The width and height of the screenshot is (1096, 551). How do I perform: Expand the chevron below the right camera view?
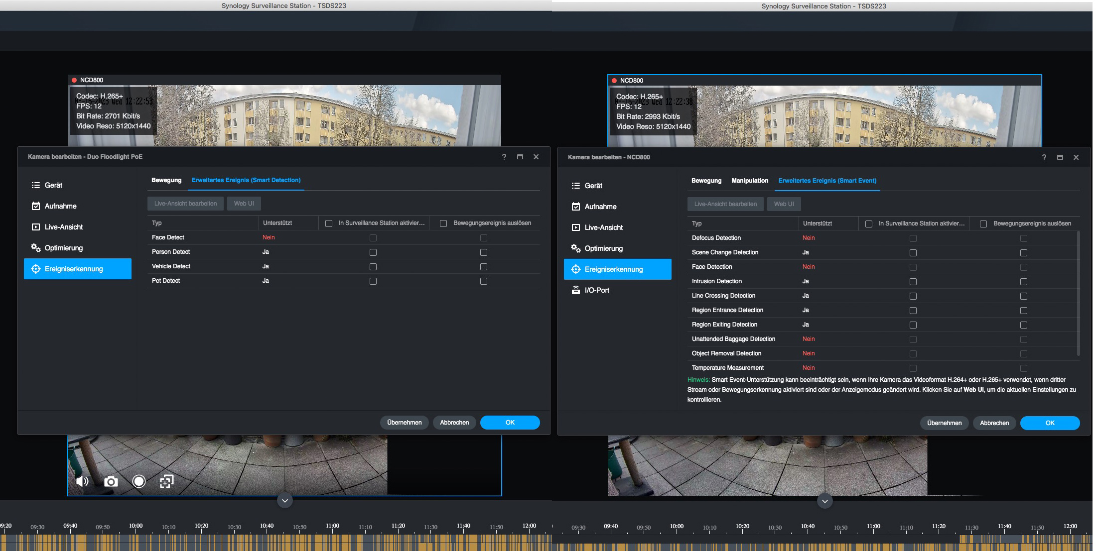[x=825, y=501]
